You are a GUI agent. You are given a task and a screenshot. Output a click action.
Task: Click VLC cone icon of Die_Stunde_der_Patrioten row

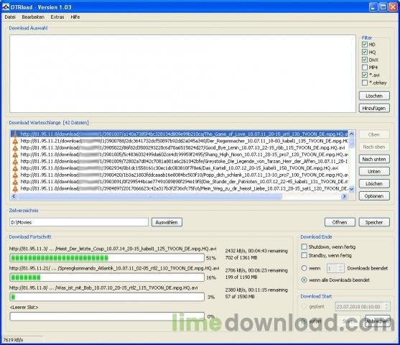tap(15, 182)
